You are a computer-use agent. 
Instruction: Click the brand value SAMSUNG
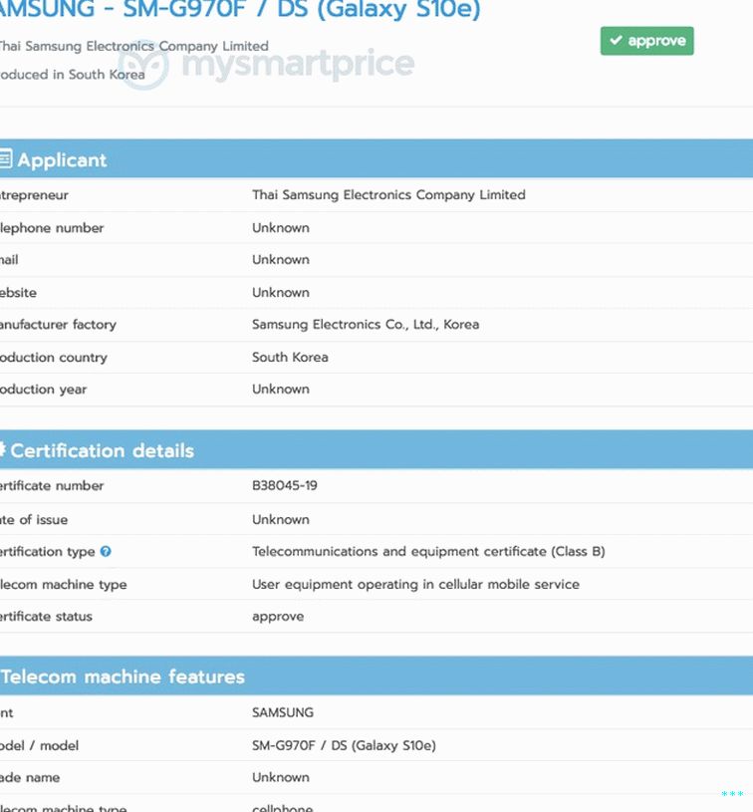(x=283, y=712)
